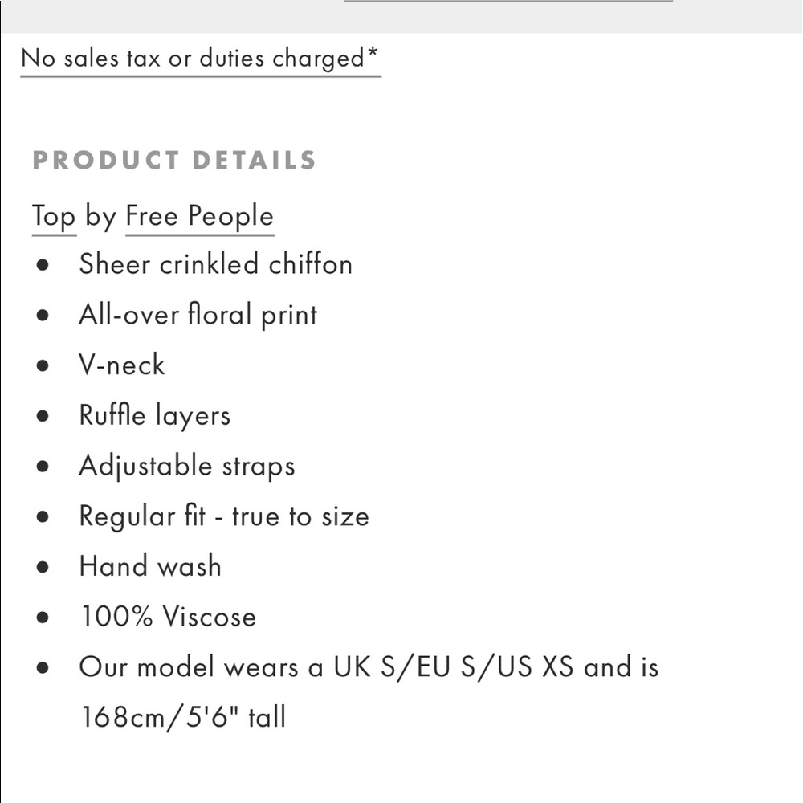
Task: Click the bullet beside "Sheer crinkled chiffon"
Action: (43, 265)
